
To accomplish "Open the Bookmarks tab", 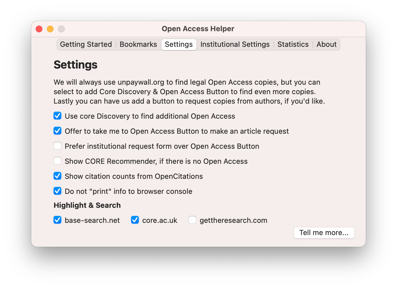I will [x=138, y=44].
